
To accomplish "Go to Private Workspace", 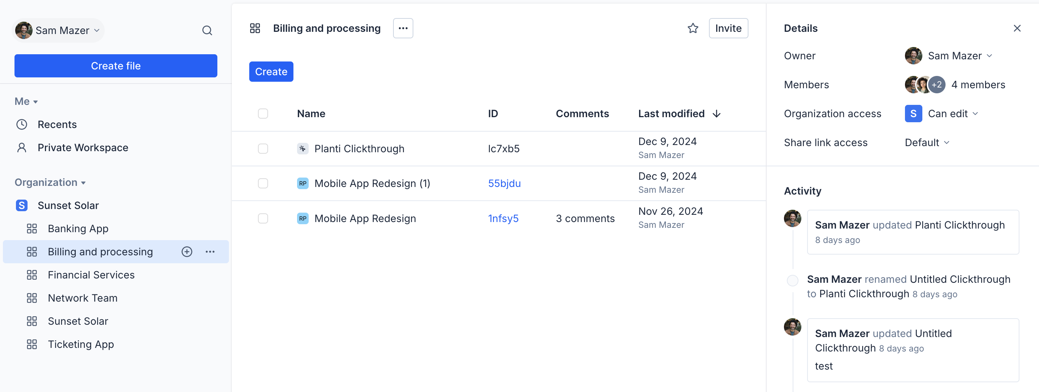I will 83,148.
